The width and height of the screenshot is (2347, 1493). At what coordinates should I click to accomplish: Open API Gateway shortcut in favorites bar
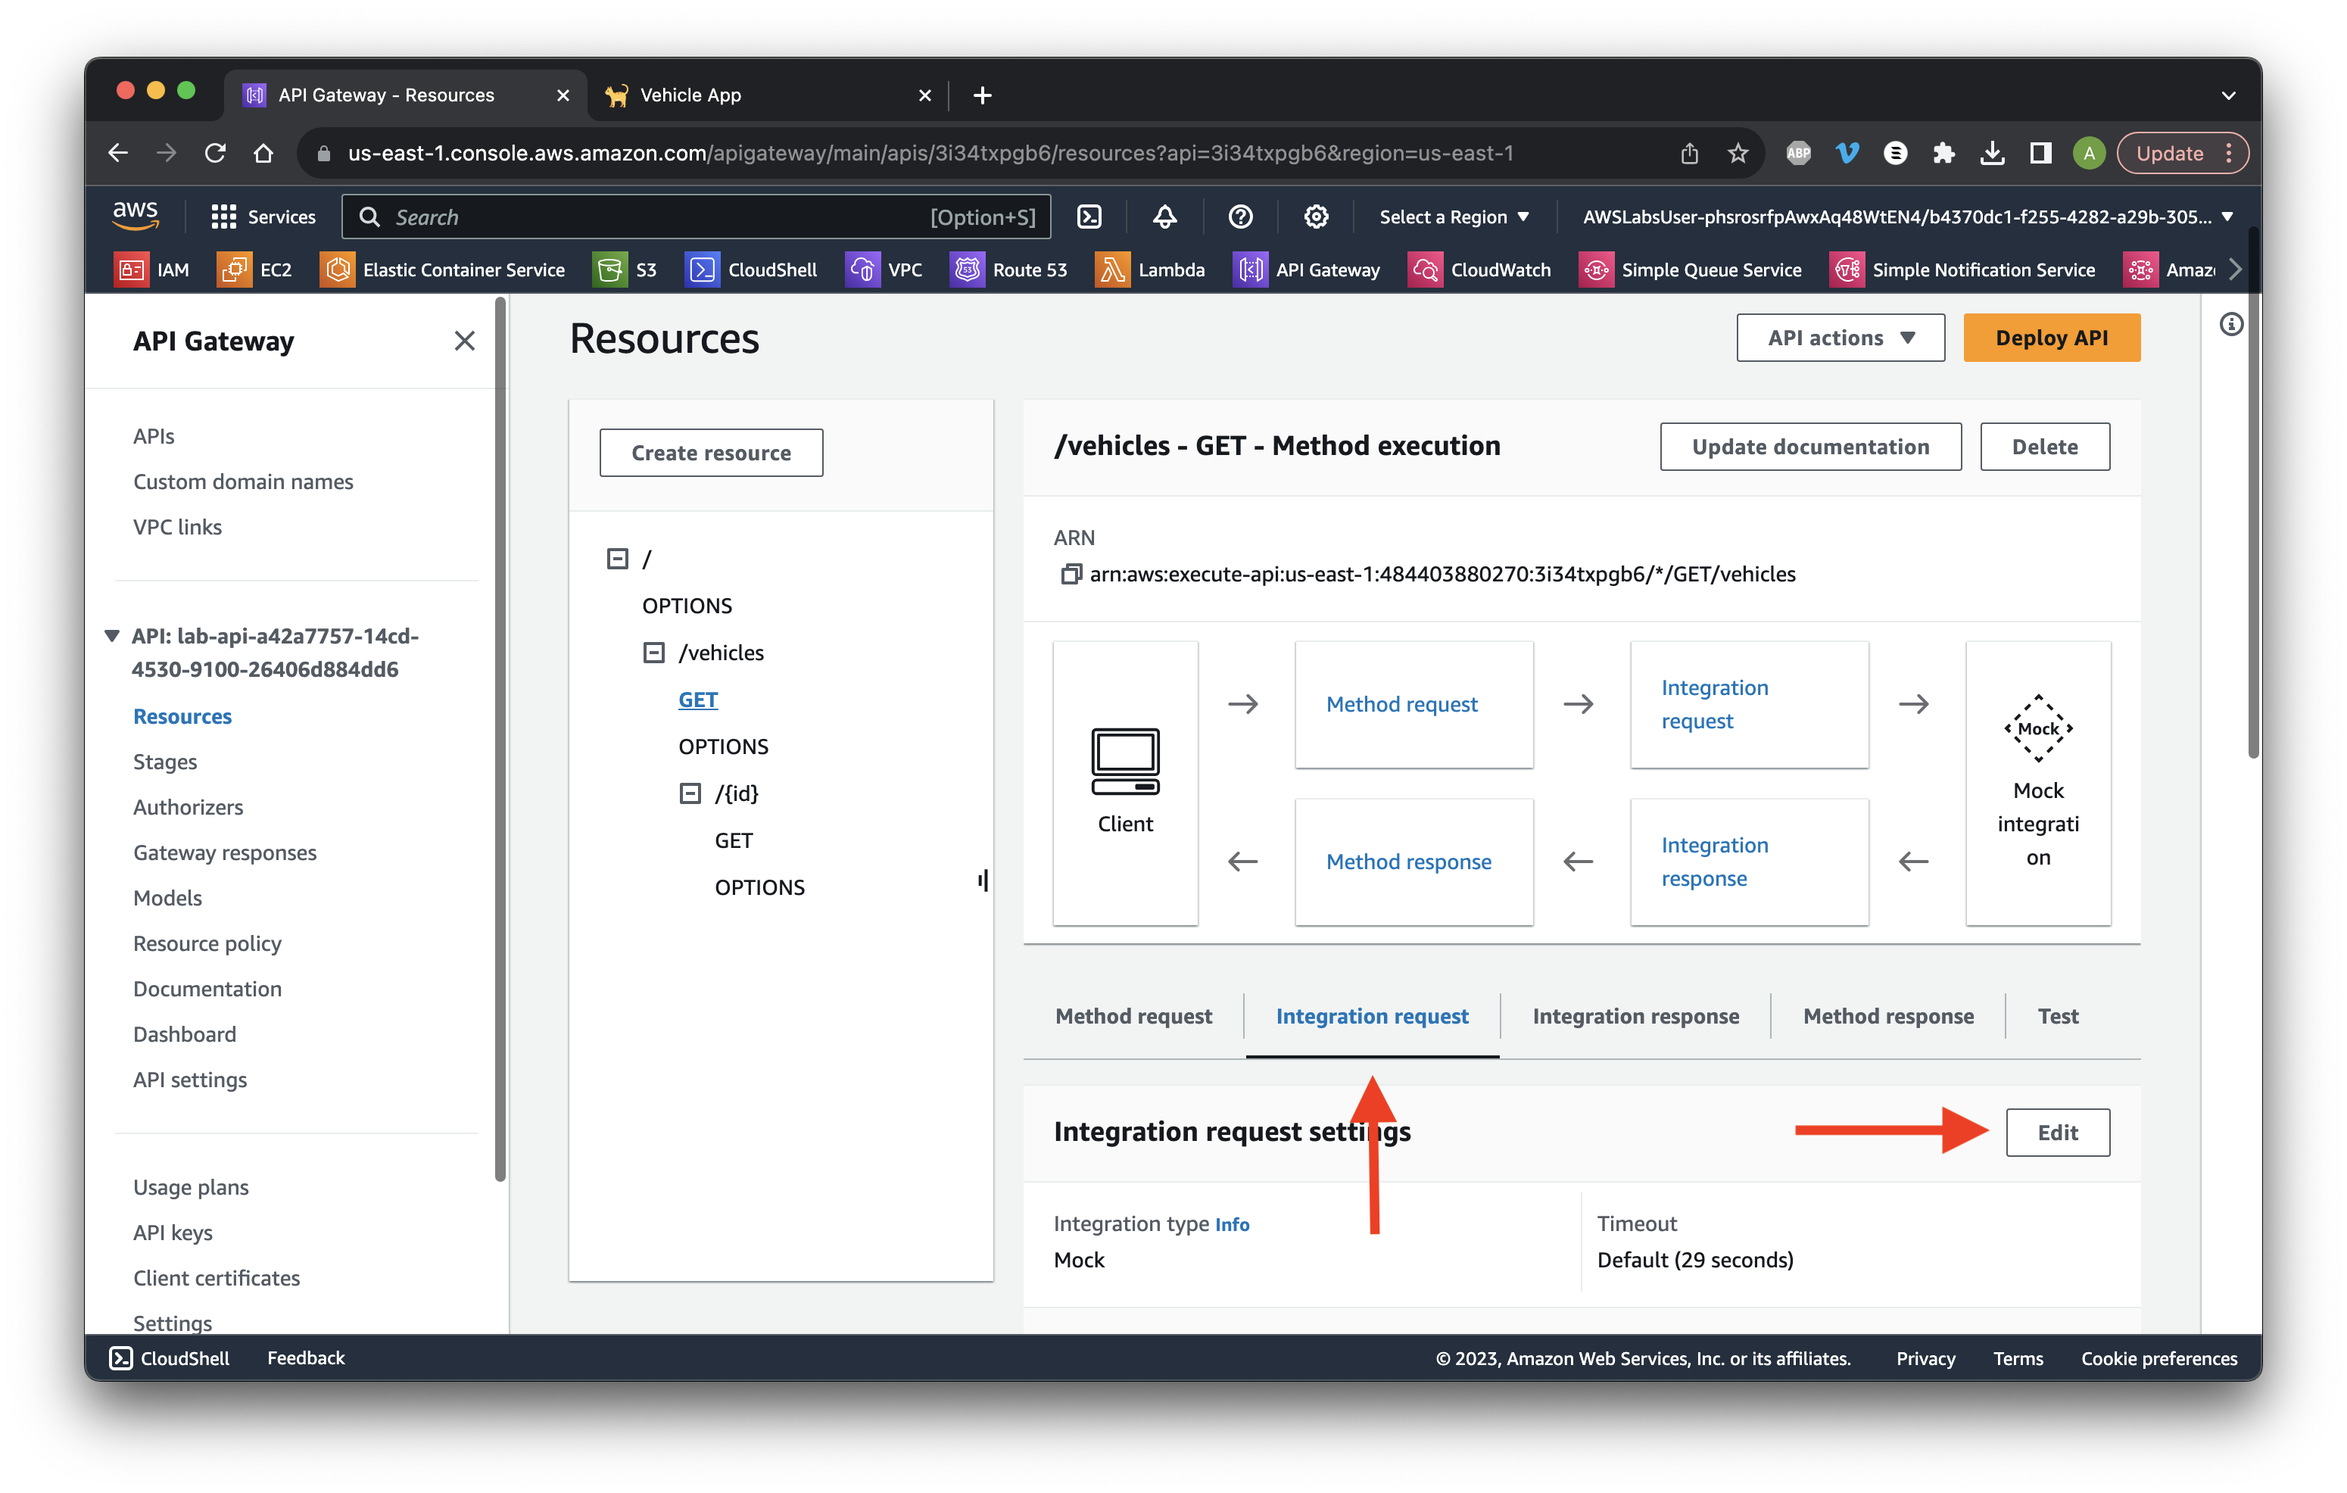[1307, 269]
